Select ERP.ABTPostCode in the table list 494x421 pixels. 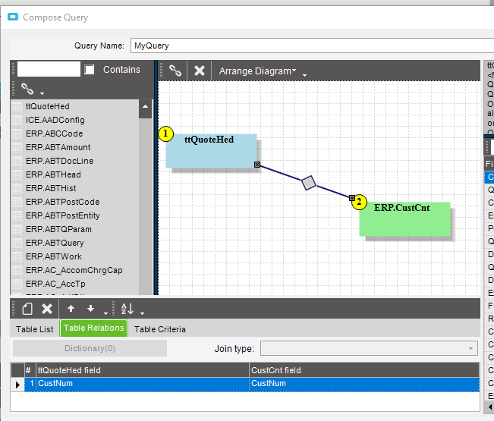click(63, 202)
